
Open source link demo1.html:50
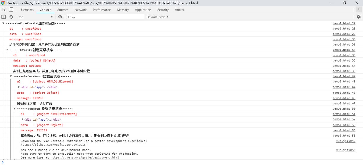[x=344, y=109]
